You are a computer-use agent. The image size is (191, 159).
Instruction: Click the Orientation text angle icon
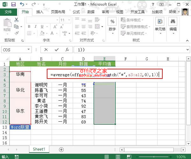[x=93, y=33]
